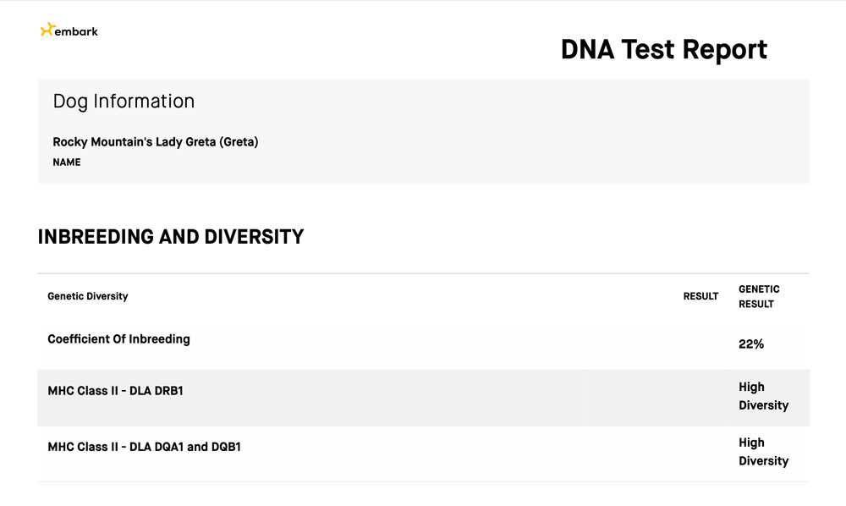Click the registered name Rocky Mountain's Lady
The image size is (846, 506).
pyautogui.click(x=134, y=142)
